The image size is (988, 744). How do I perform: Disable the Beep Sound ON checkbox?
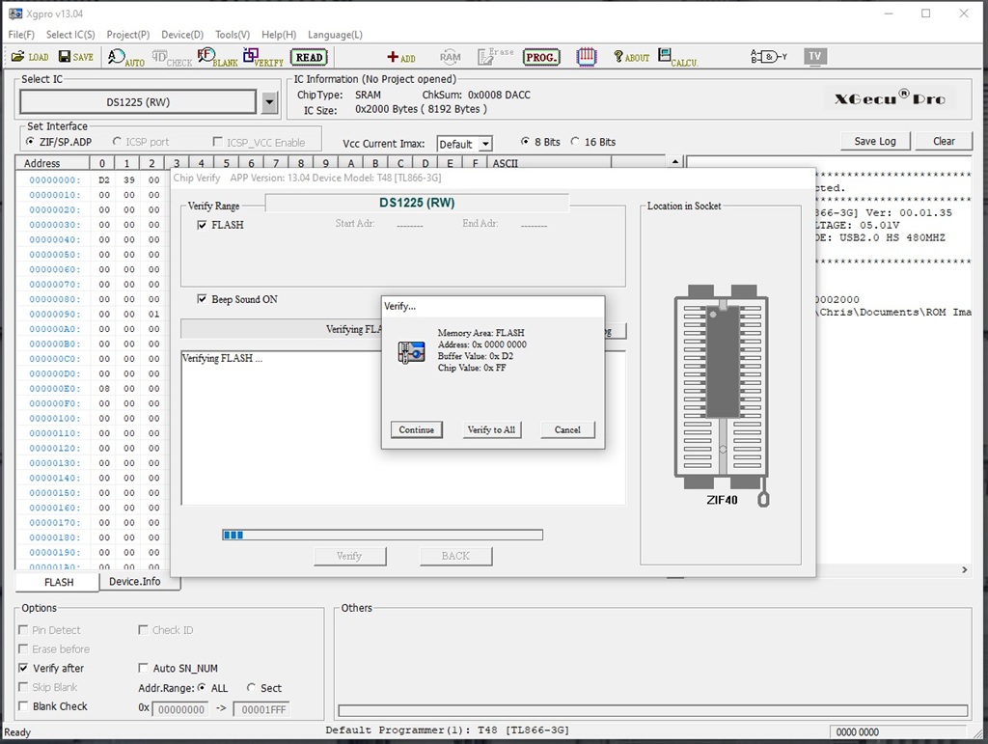(x=202, y=299)
